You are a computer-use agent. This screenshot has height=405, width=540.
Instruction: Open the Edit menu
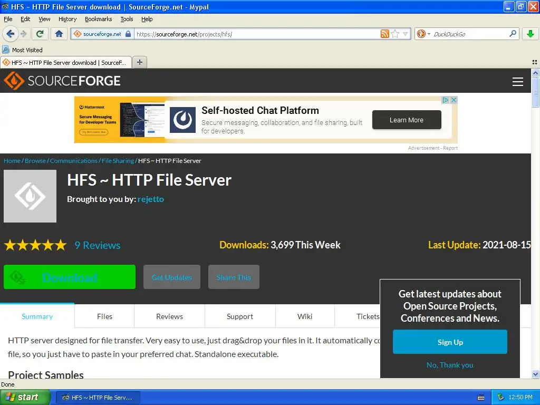coord(25,19)
